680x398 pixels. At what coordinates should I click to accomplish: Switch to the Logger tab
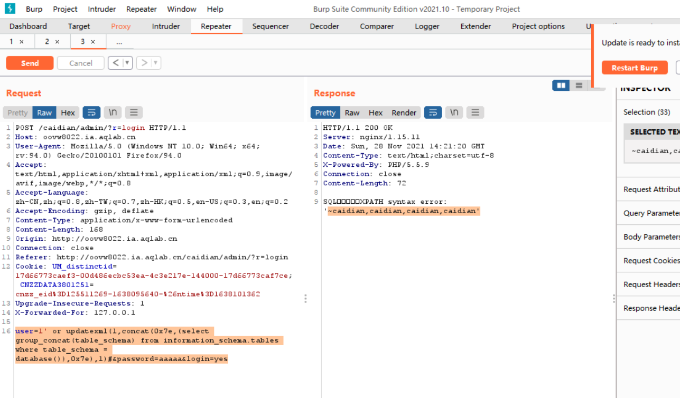click(427, 26)
